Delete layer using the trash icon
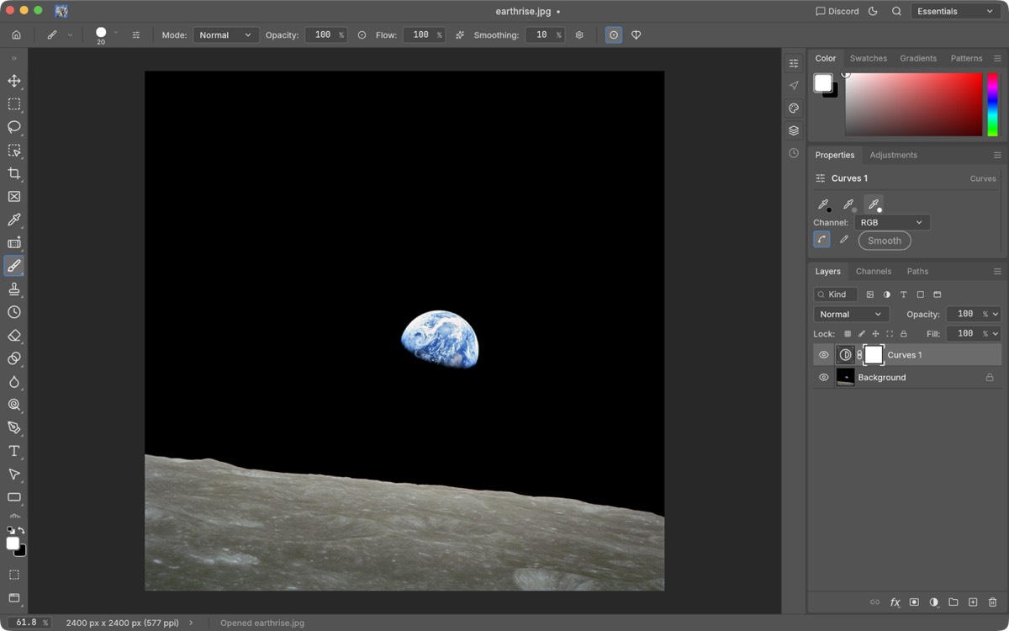The height and width of the screenshot is (631, 1009). click(992, 602)
